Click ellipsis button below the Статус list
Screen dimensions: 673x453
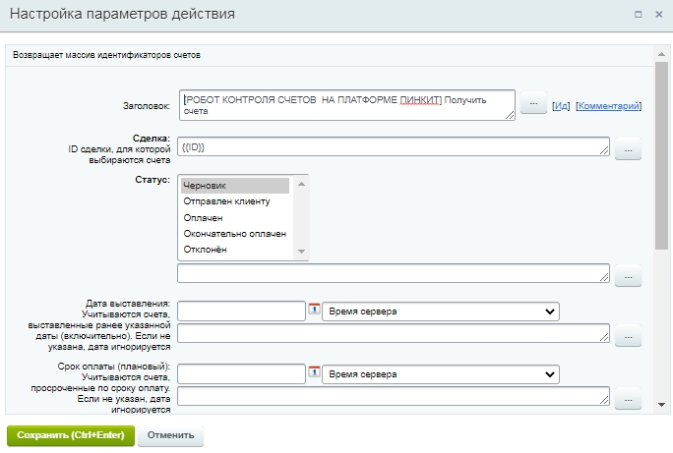click(628, 276)
